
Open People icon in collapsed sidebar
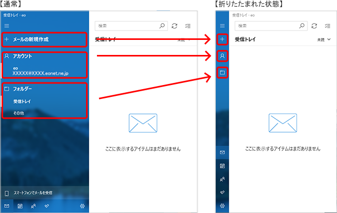coord(222,179)
